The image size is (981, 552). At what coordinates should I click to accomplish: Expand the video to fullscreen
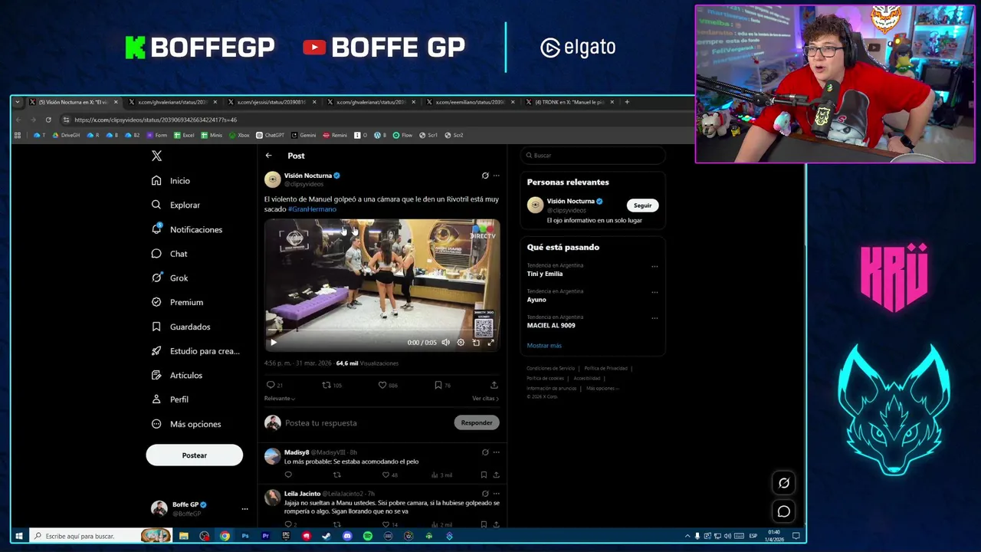coord(490,343)
